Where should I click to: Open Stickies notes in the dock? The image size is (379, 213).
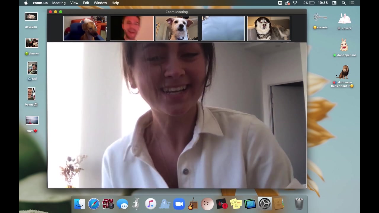click(236, 204)
